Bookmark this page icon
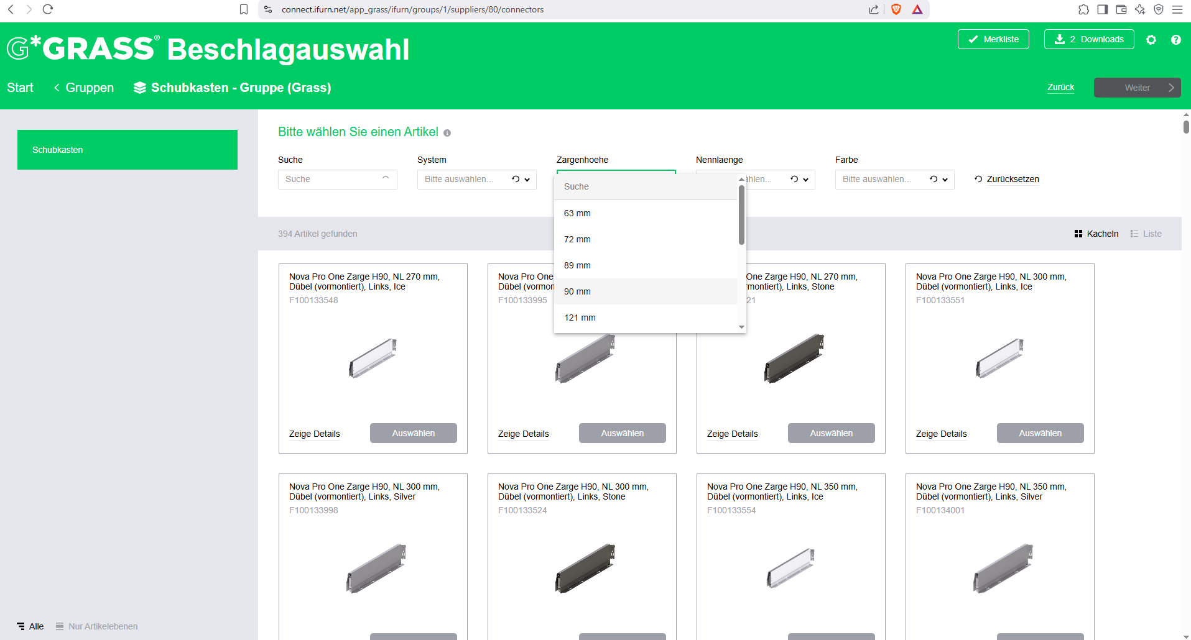1191x640 pixels. pos(244,9)
